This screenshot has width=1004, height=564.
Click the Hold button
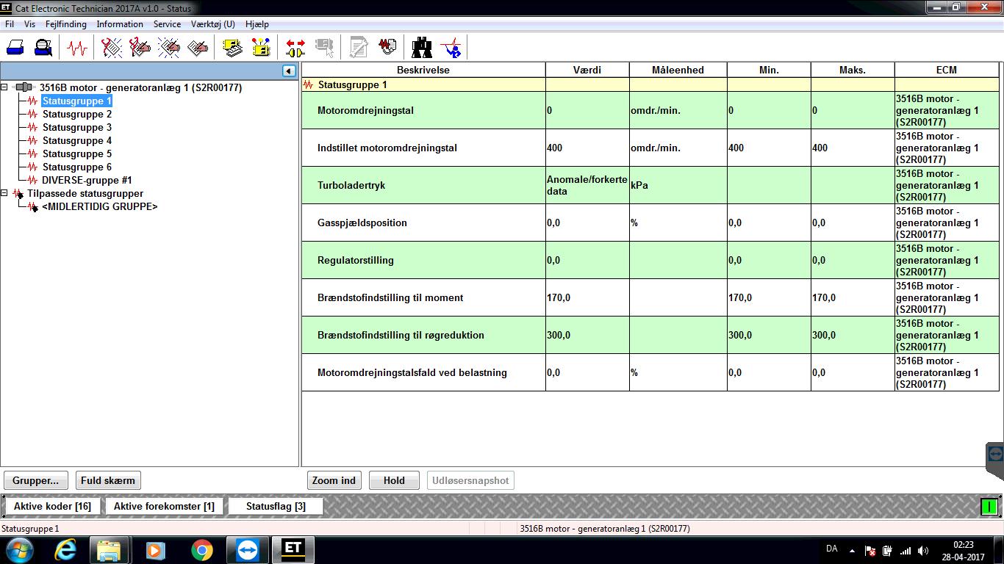point(394,480)
